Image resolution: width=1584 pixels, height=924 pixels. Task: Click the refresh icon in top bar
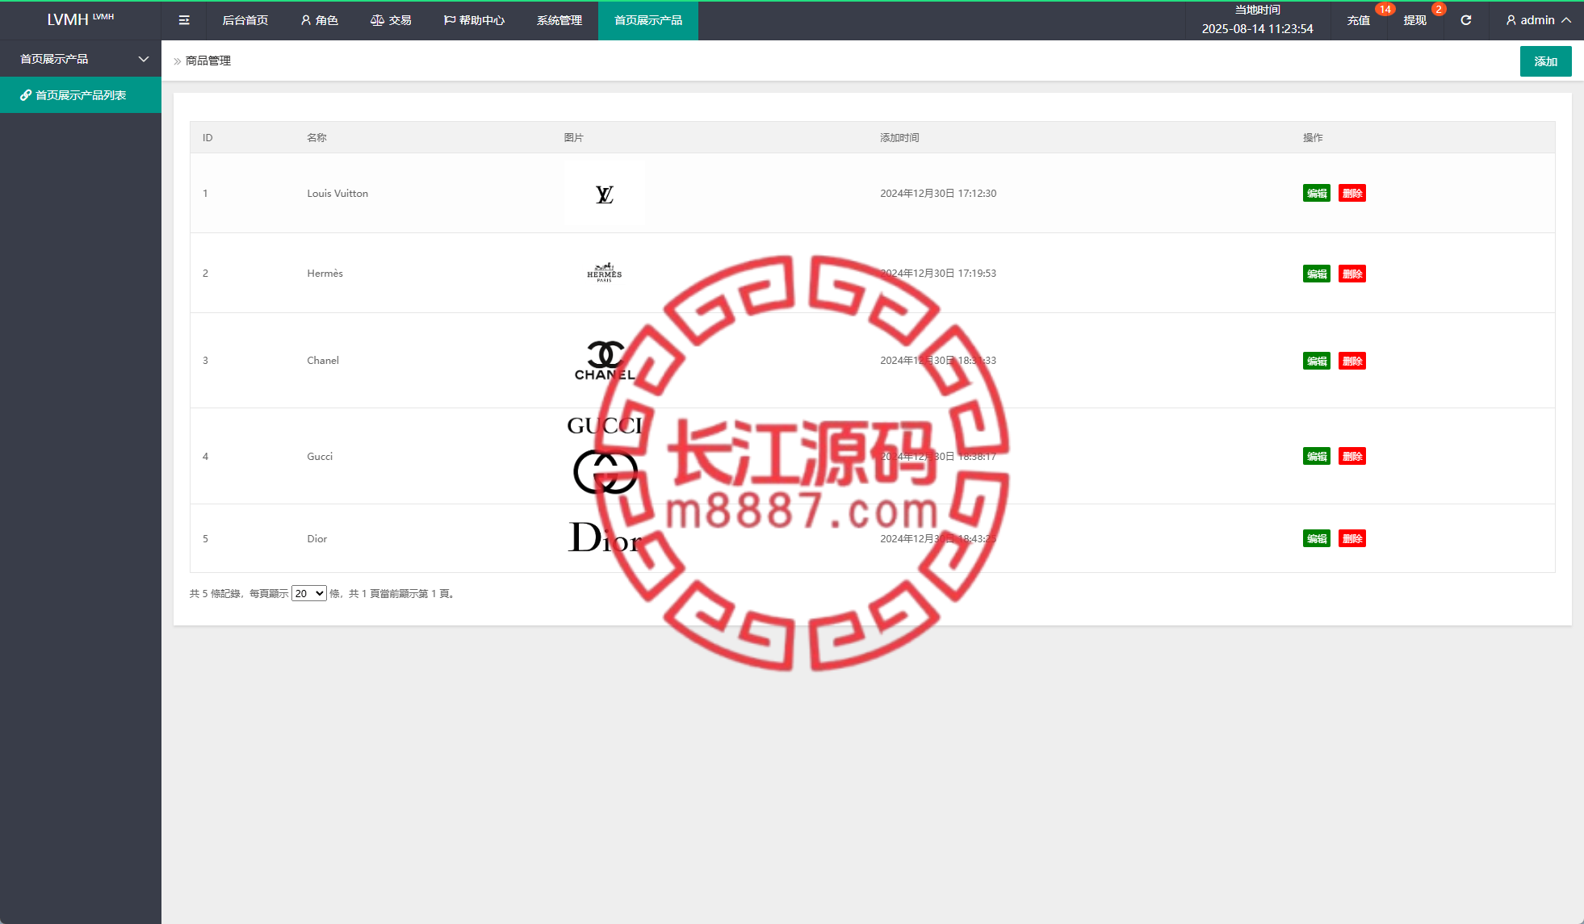pyautogui.click(x=1466, y=20)
